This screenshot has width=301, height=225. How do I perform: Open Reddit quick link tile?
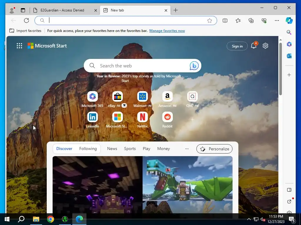coord(167,120)
